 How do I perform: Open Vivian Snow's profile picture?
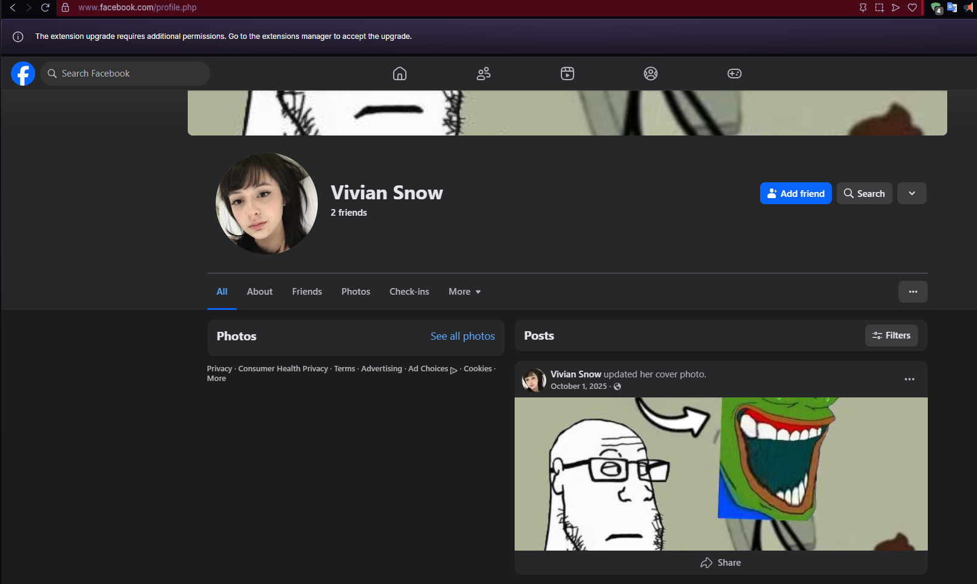click(267, 203)
